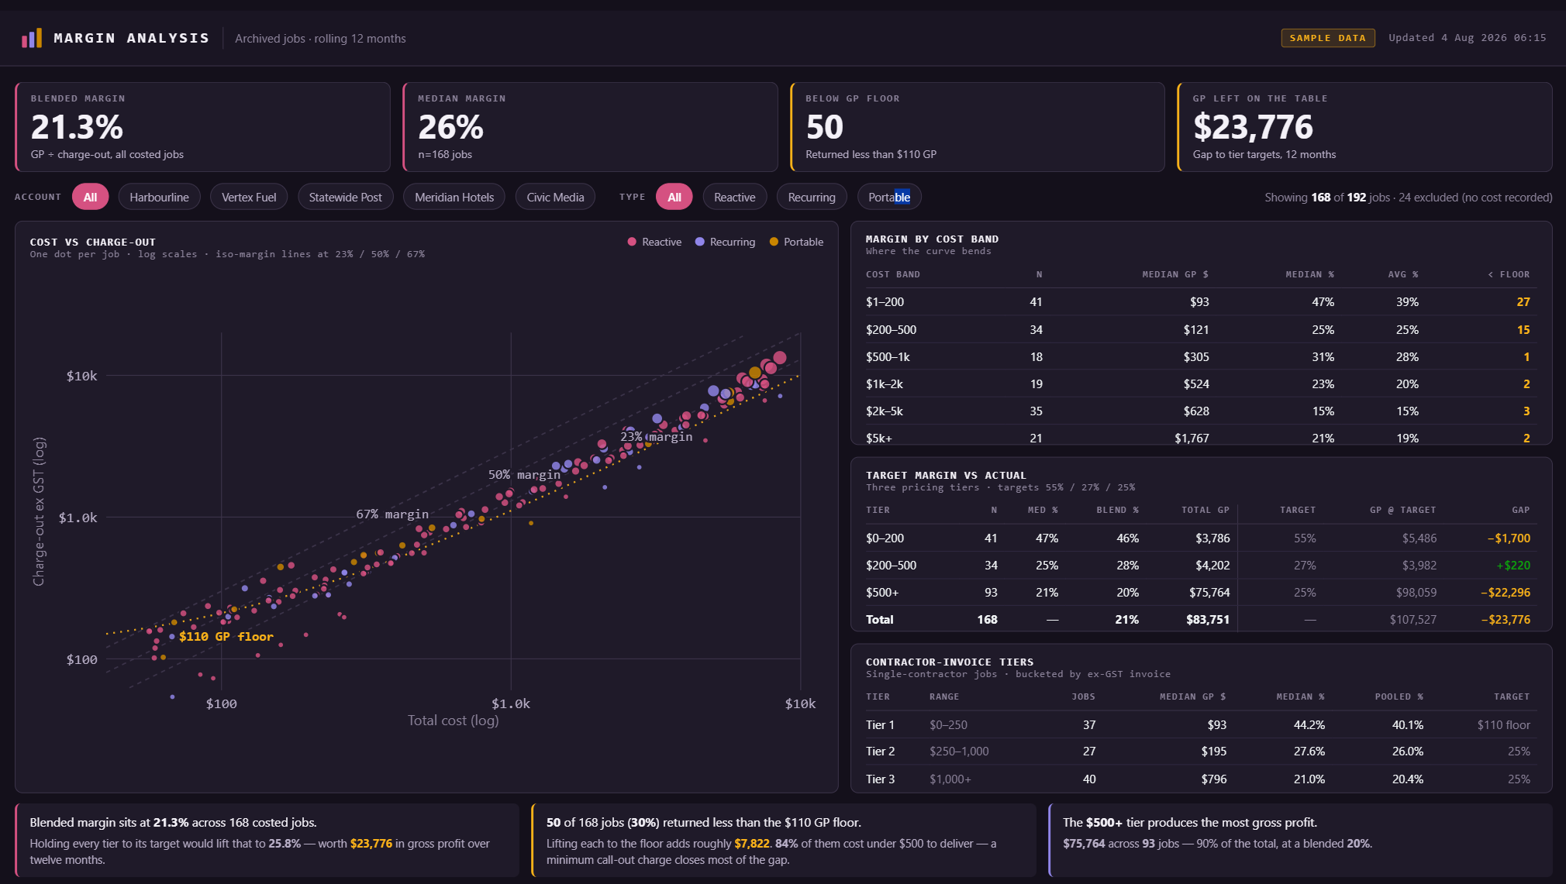This screenshot has height=884, width=1566.
Task: Sort tier table by Gap header
Action: point(1520,510)
